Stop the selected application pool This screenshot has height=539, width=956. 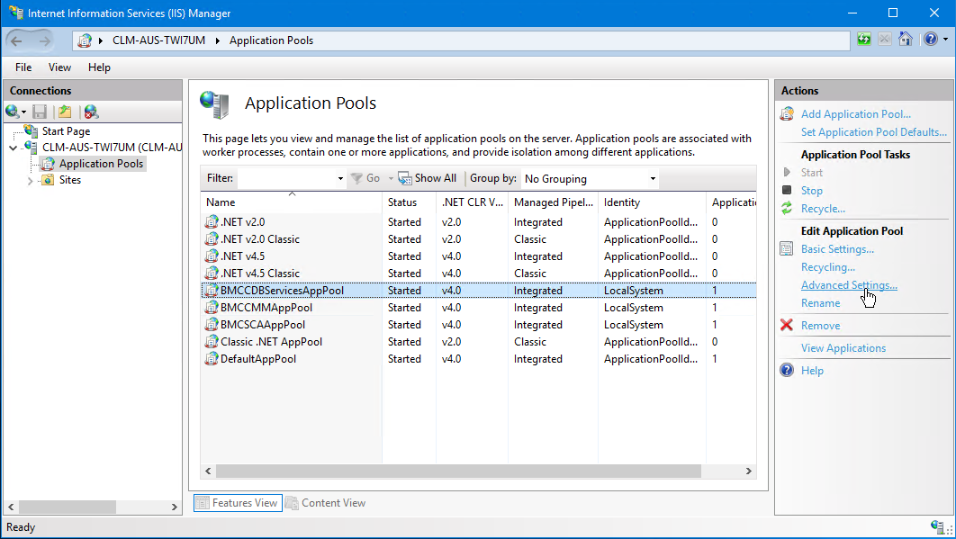pyautogui.click(x=811, y=191)
